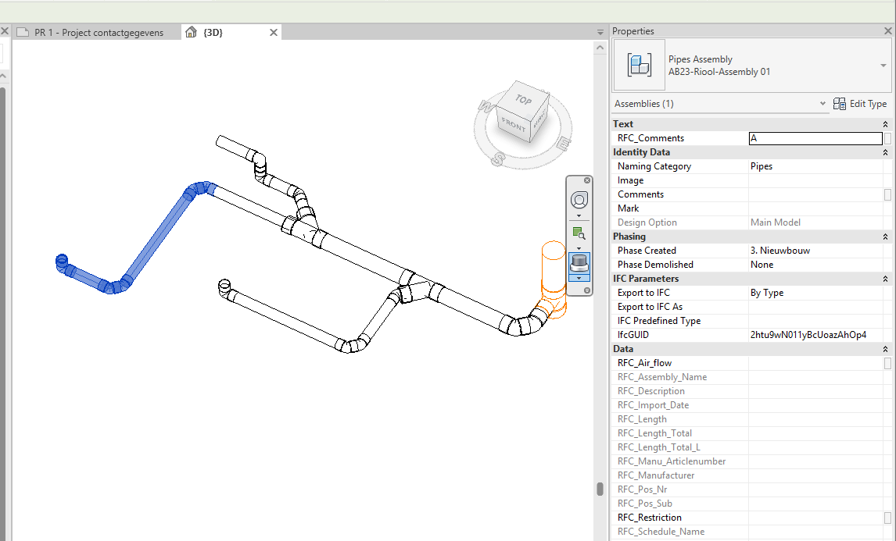Close the {3D} view tab

(274, 33)
